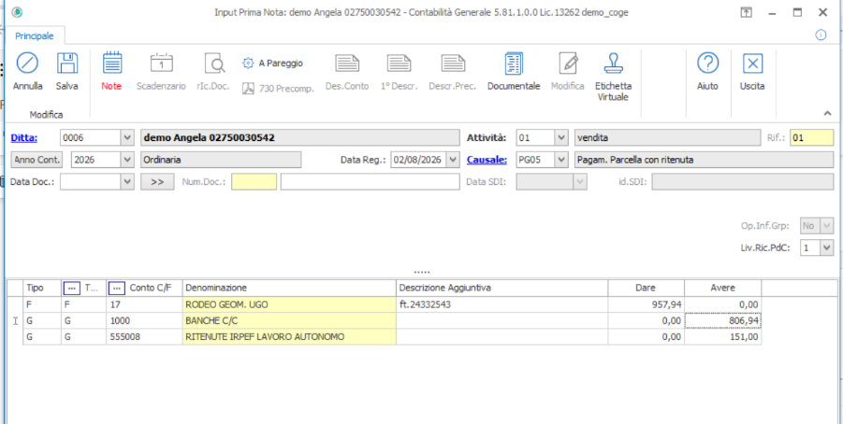
Task: Save entry with Salva icon
Action: 67,64
